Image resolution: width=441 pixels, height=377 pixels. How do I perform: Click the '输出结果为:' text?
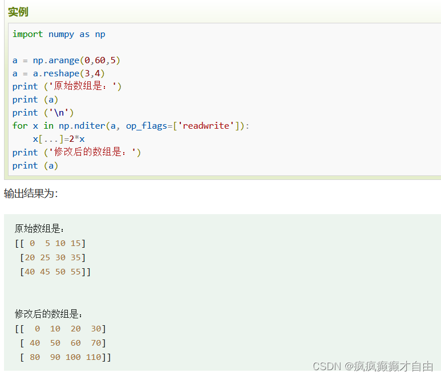coord(31,194)
